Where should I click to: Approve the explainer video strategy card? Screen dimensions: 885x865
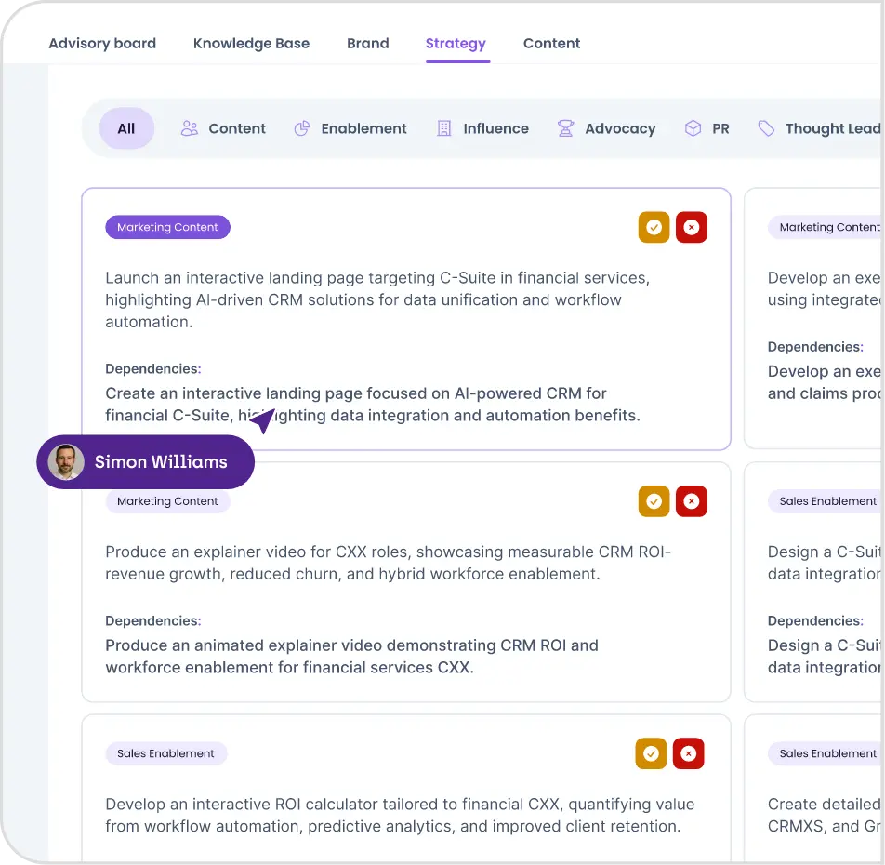pos(654,501)
